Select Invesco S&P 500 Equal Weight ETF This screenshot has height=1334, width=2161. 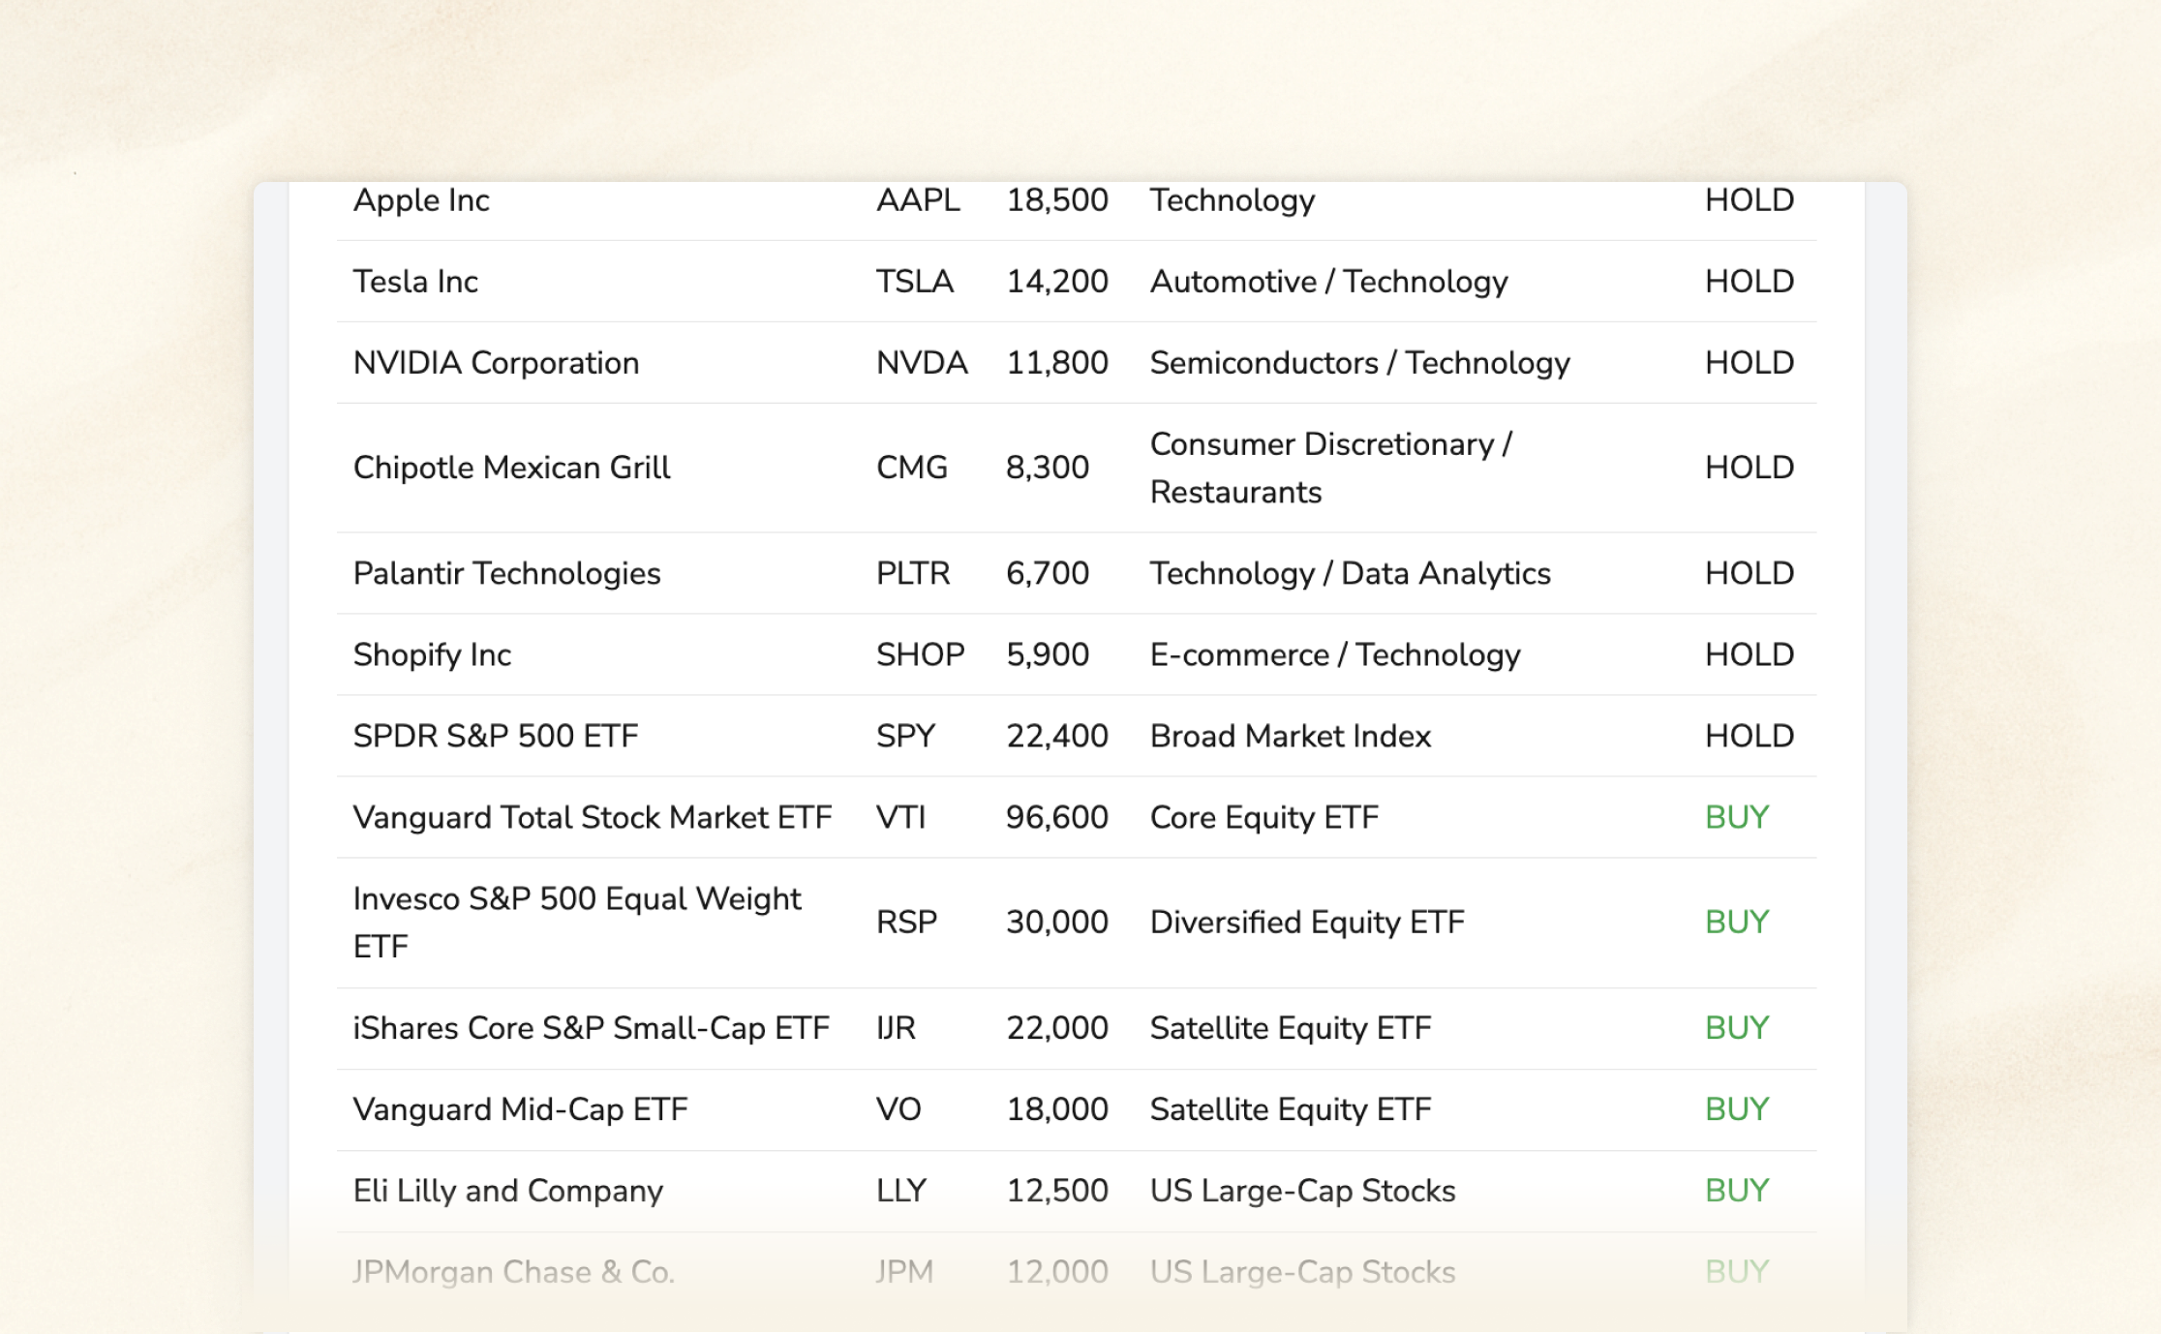576,922
